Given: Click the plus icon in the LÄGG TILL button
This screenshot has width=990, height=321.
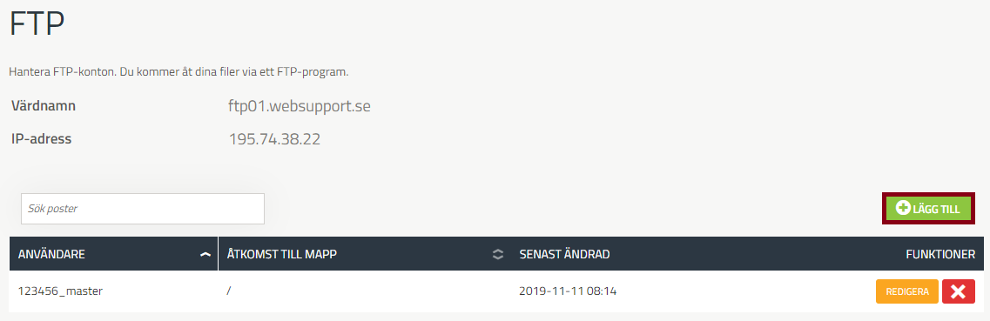Looking at the screenshot, I should [903, 209].
